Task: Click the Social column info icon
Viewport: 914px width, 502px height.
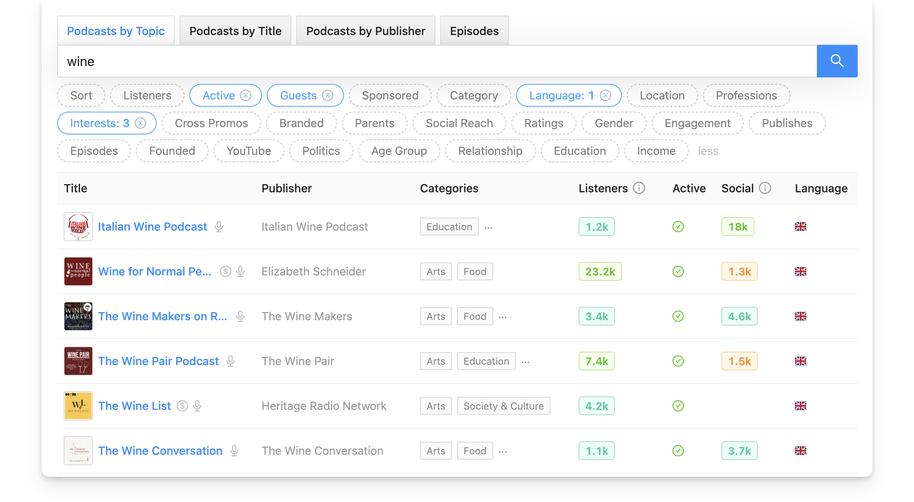Action: pos(765,188)
